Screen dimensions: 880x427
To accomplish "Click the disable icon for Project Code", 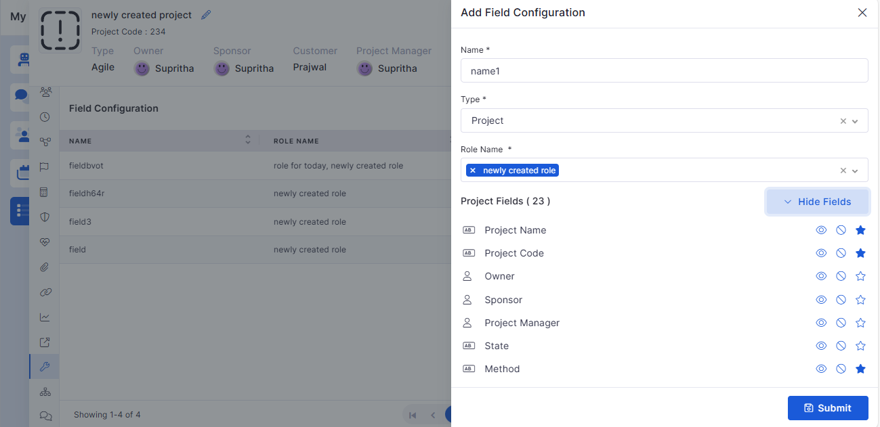I will 841,253.
